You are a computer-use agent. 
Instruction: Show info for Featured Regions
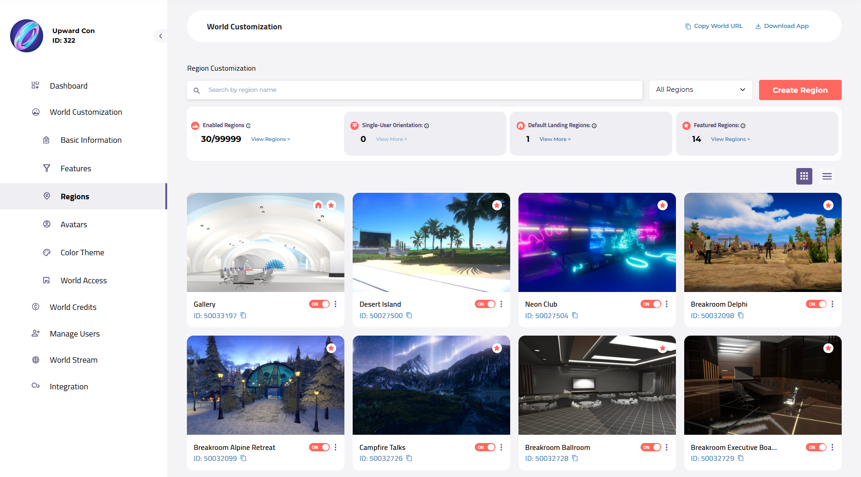pos(743,126)
